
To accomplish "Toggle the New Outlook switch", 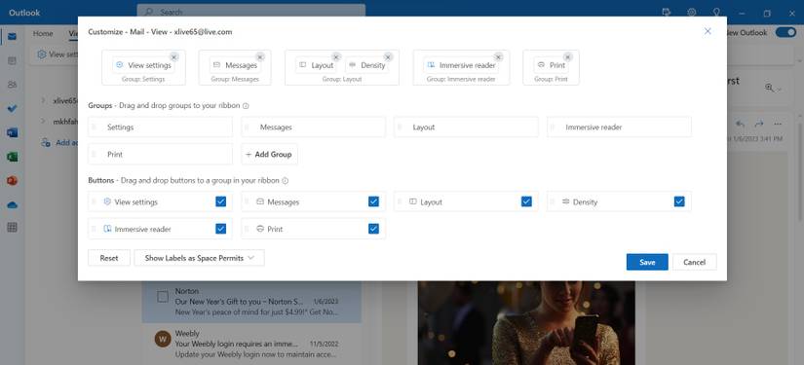I will point(785,32).
